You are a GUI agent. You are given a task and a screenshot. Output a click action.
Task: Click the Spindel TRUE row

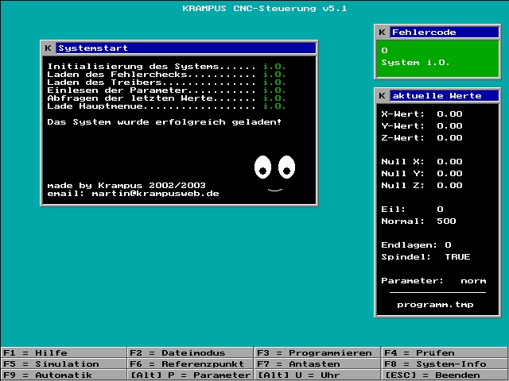point(425,257)
